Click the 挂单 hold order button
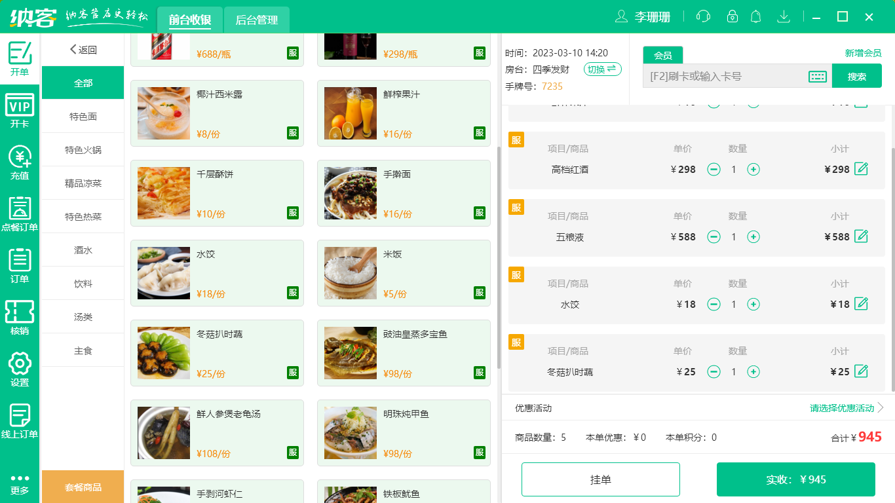This screenshot has height=503, width=895. click(600, 479)
